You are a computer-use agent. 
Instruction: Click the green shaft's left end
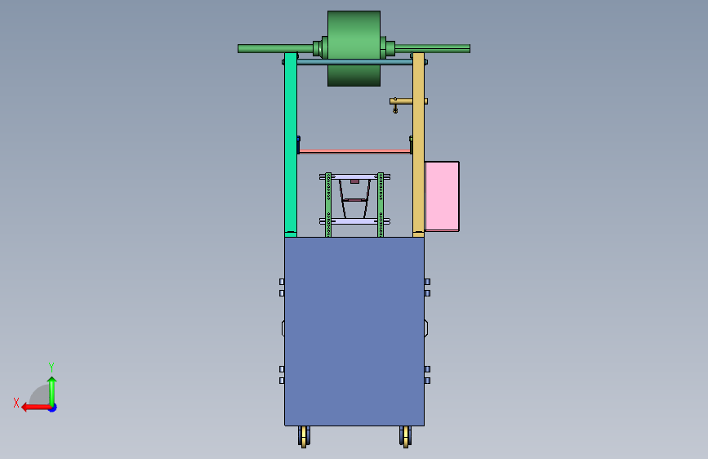pos(275,48)
